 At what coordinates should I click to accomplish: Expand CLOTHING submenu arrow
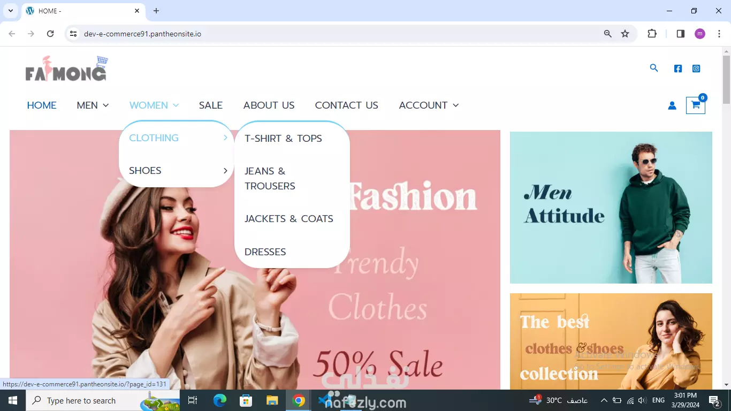tap(225, 138)
